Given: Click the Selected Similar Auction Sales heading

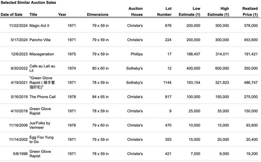Looking at the screenshot, I should (26, 3).
